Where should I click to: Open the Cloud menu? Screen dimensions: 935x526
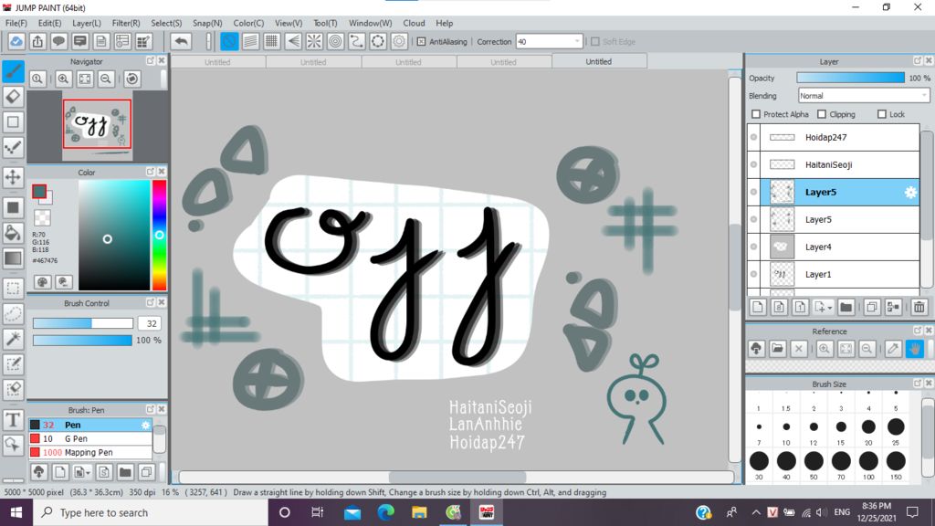[x=414, y=23]
